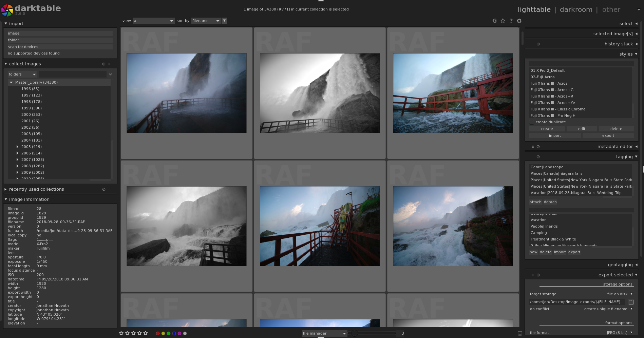
Task: Click the grouping (G) toggle icon
Action: [494, 21]
